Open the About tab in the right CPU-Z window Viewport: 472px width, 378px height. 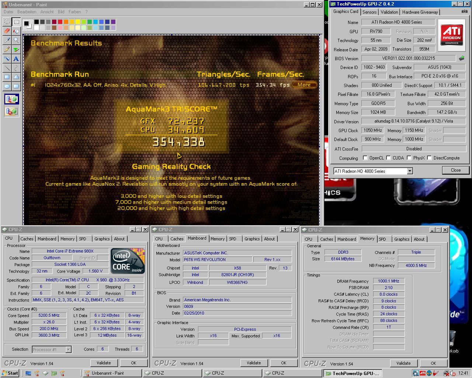coord(419,239)
